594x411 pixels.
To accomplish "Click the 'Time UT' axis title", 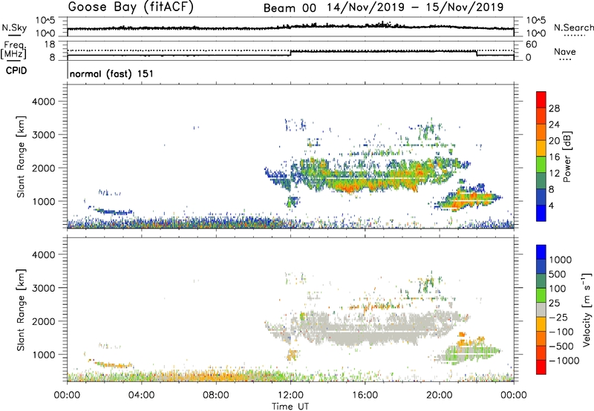I will click(290, 406).
